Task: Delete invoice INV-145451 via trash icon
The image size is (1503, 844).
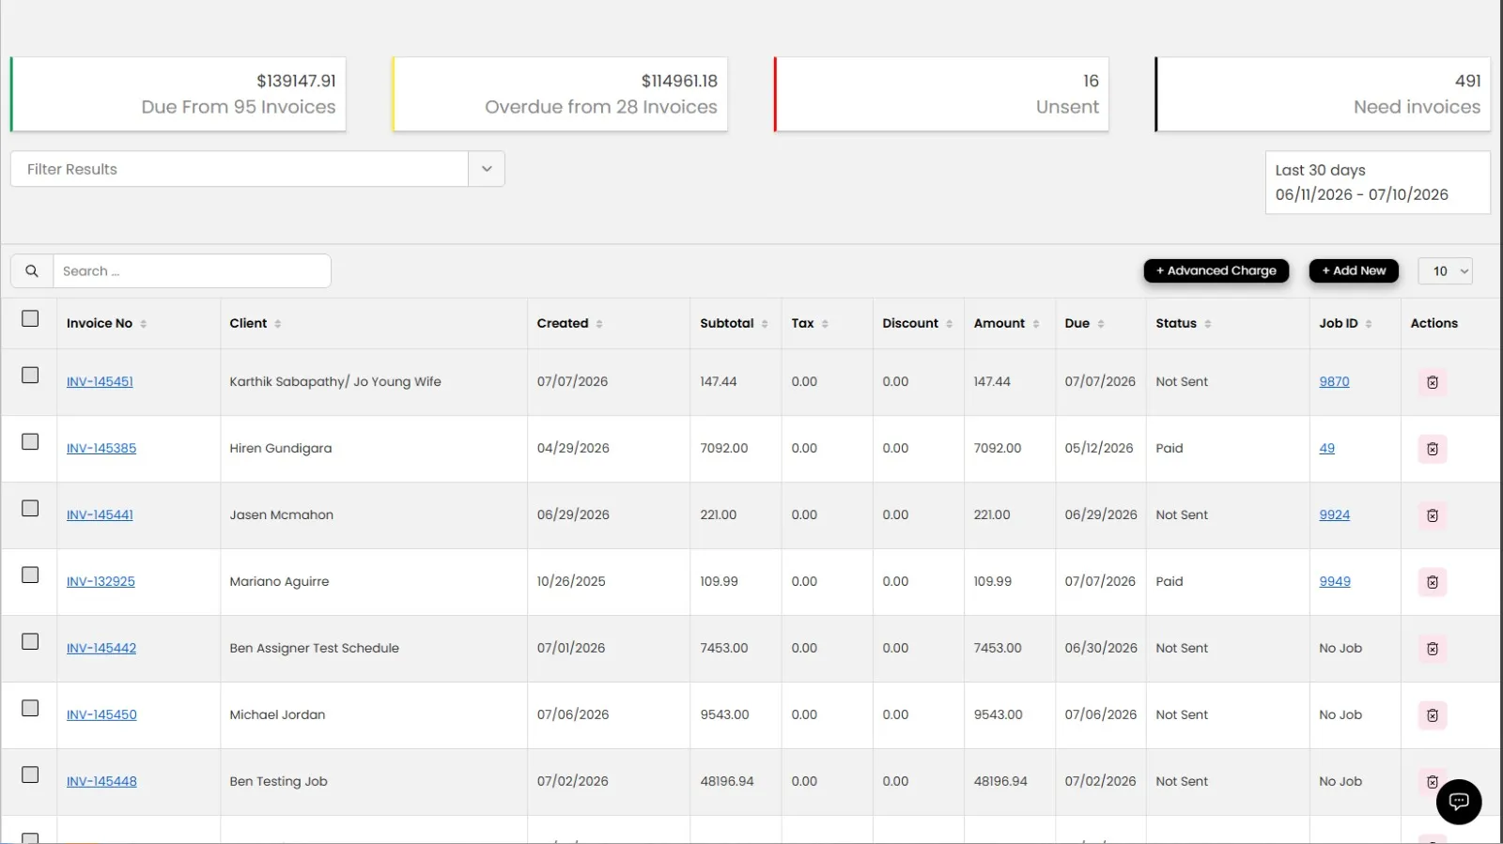Action: point(1433,382)
